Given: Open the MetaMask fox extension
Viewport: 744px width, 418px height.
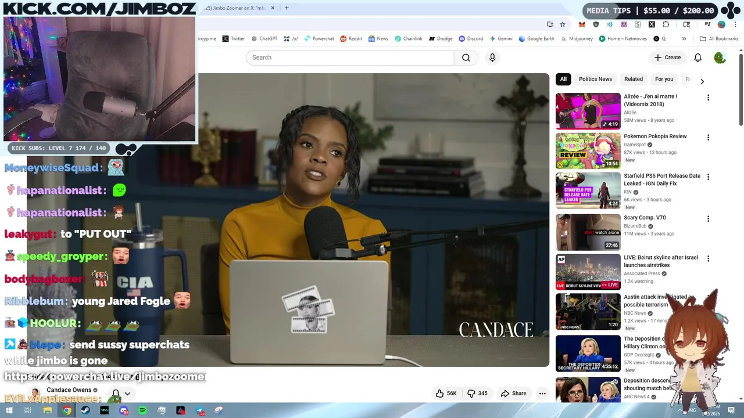Looking at the screenshot, I should coord(582,24).
